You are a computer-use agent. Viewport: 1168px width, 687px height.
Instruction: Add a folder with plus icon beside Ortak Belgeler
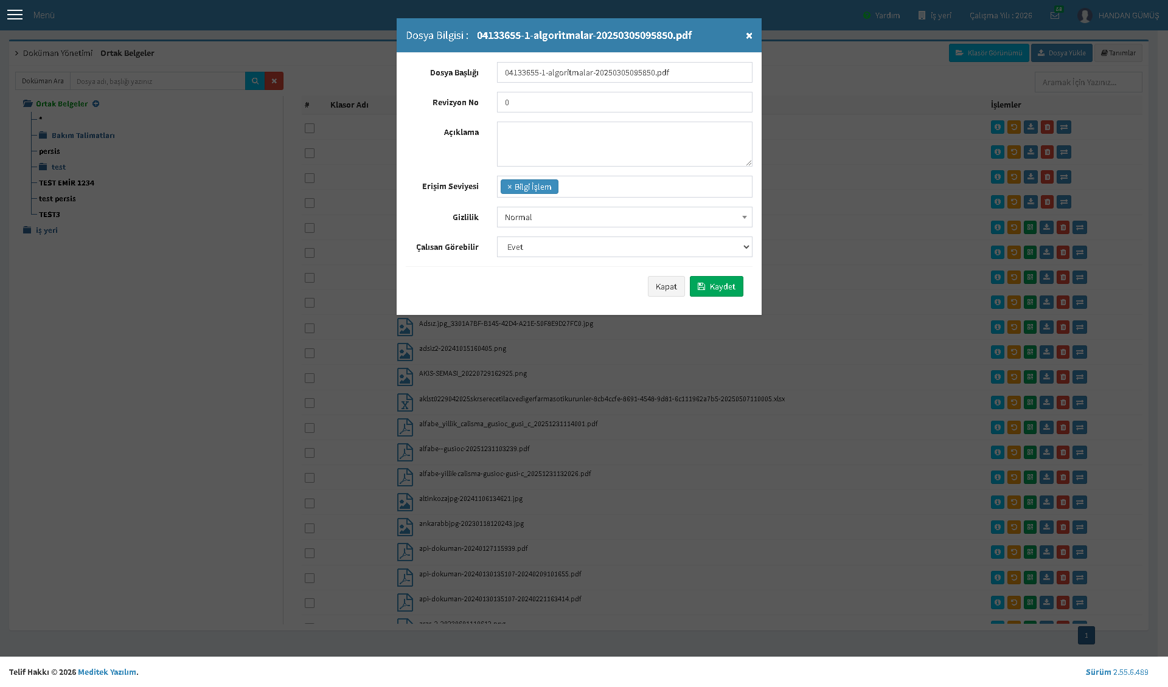point(96,104)
